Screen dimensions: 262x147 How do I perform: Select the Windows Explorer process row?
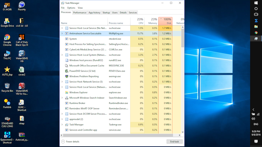(120, 92)
